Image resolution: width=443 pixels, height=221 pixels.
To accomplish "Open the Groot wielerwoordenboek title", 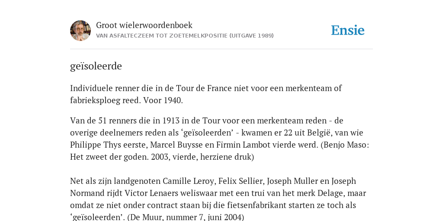I will (x=144, y=25).
